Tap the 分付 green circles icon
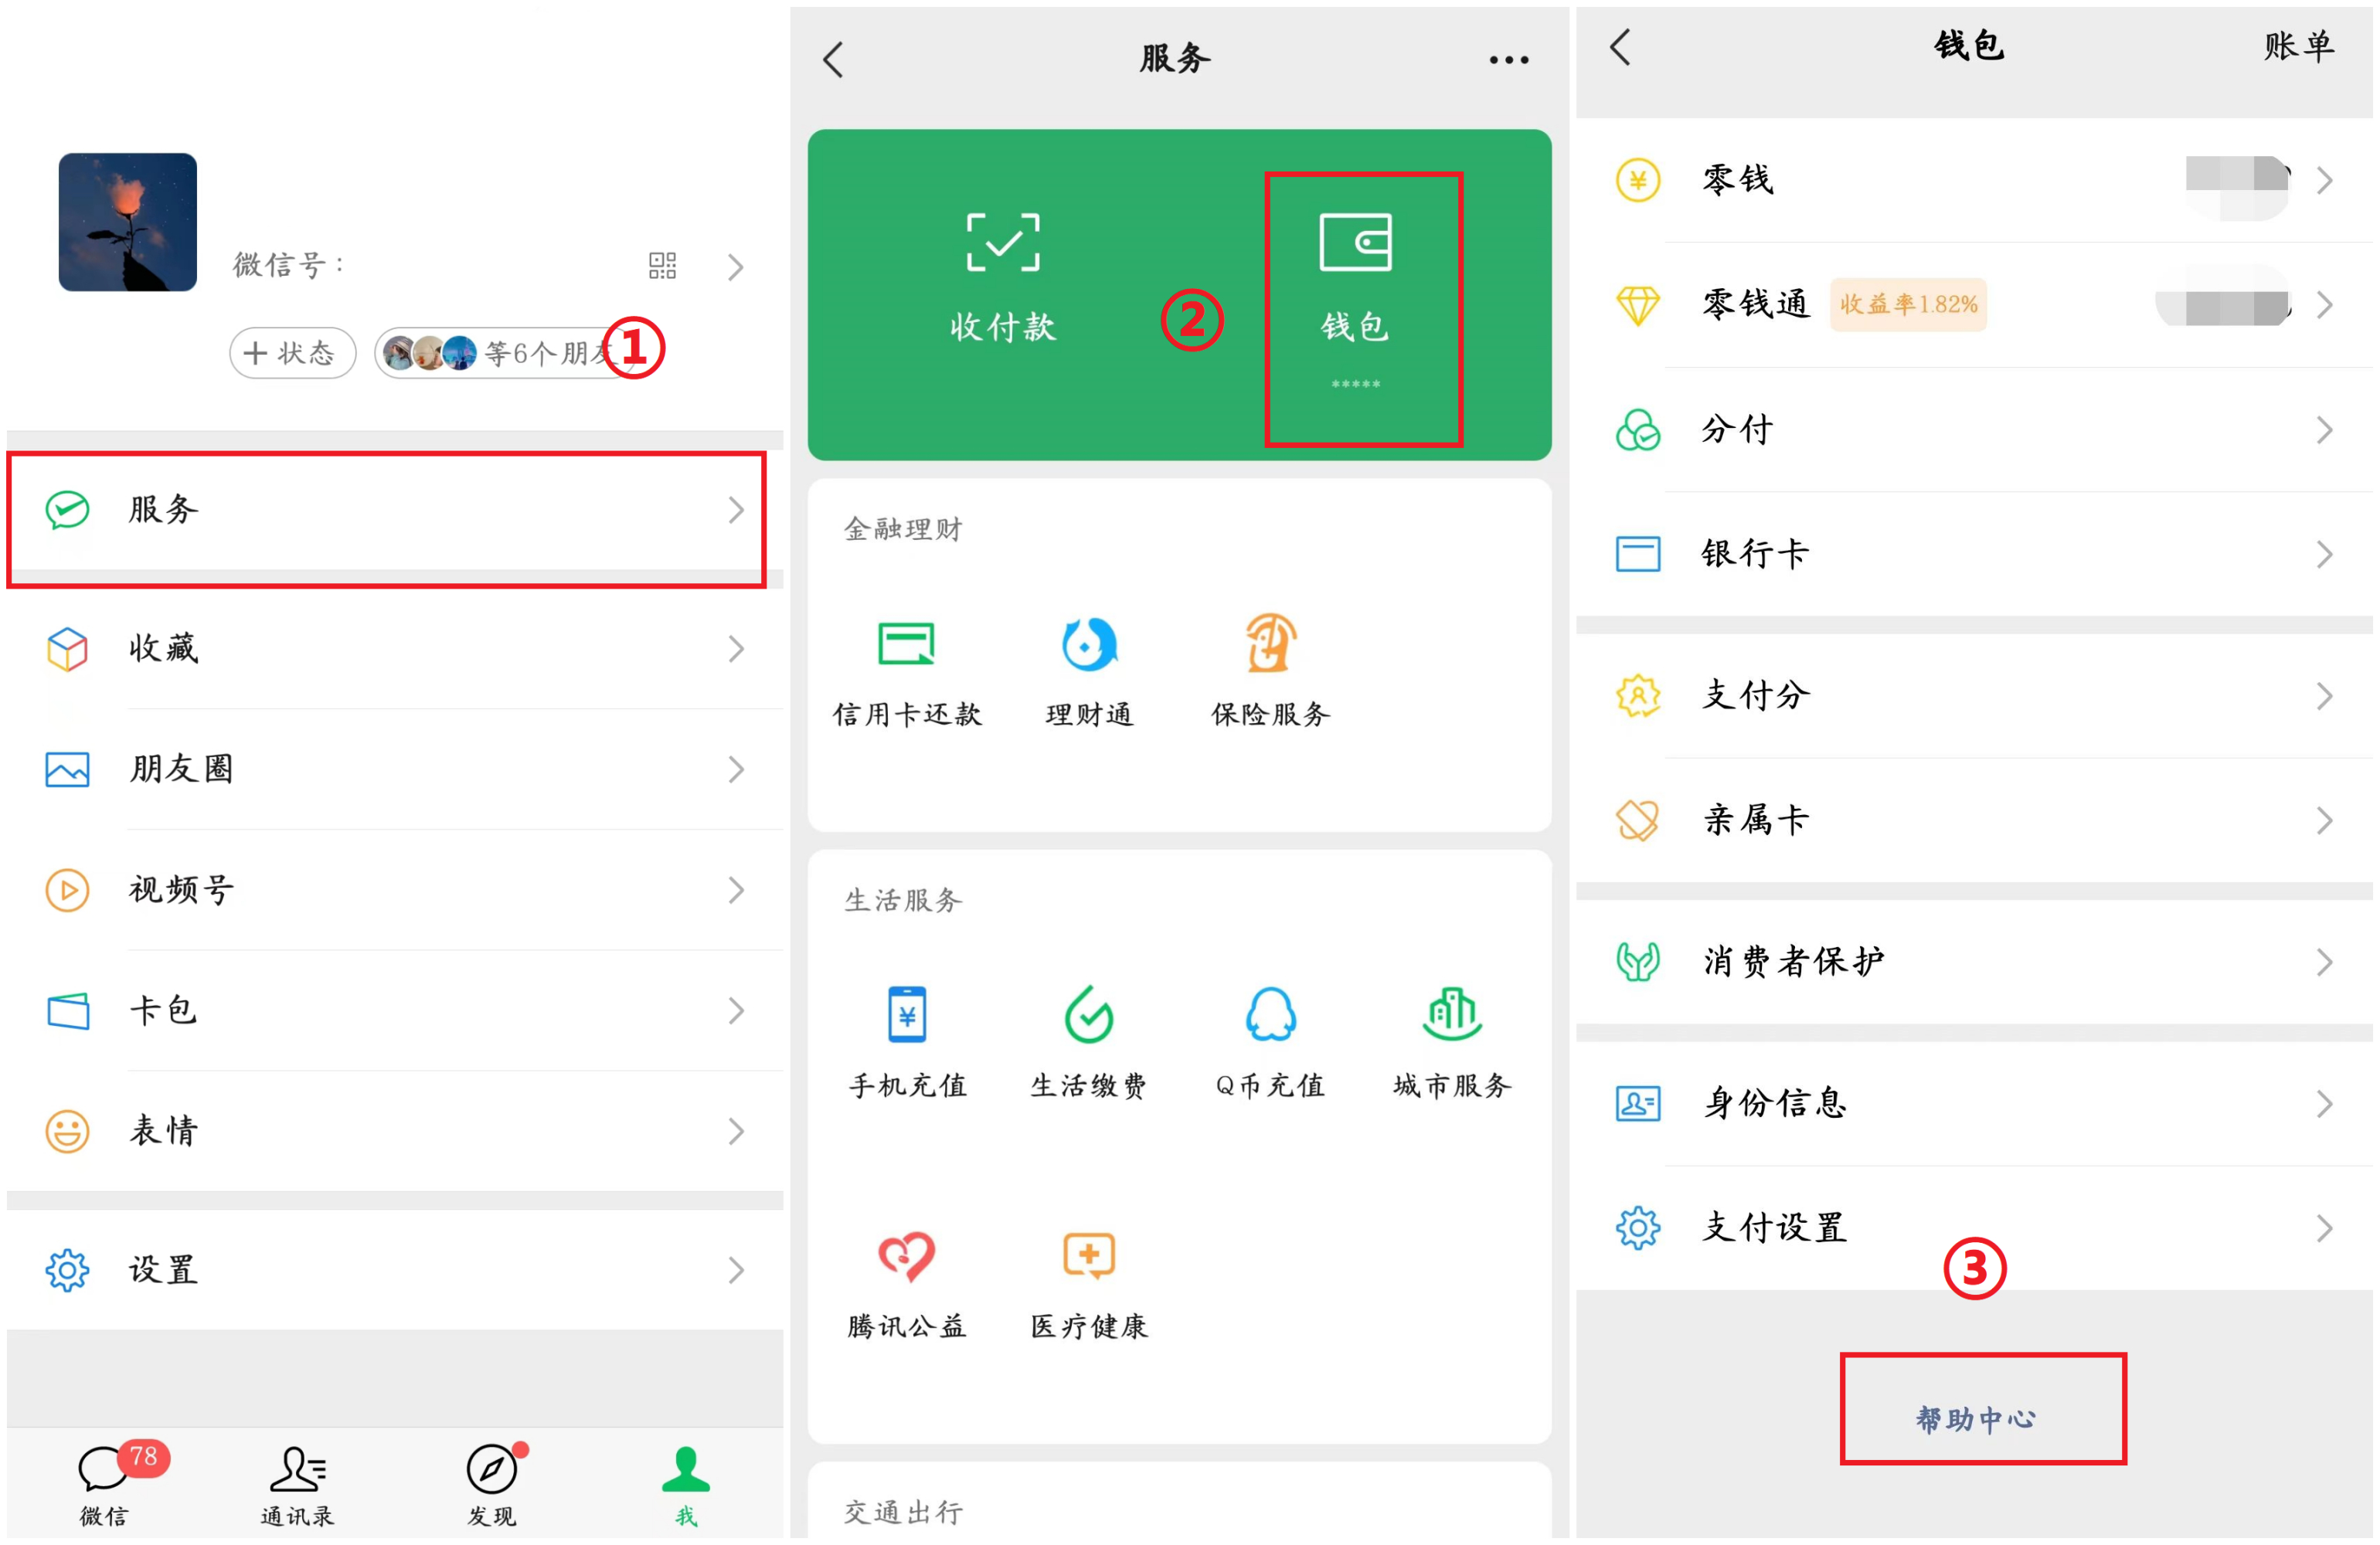This screenshot has width=2380, height=1545. point(1638,430)
